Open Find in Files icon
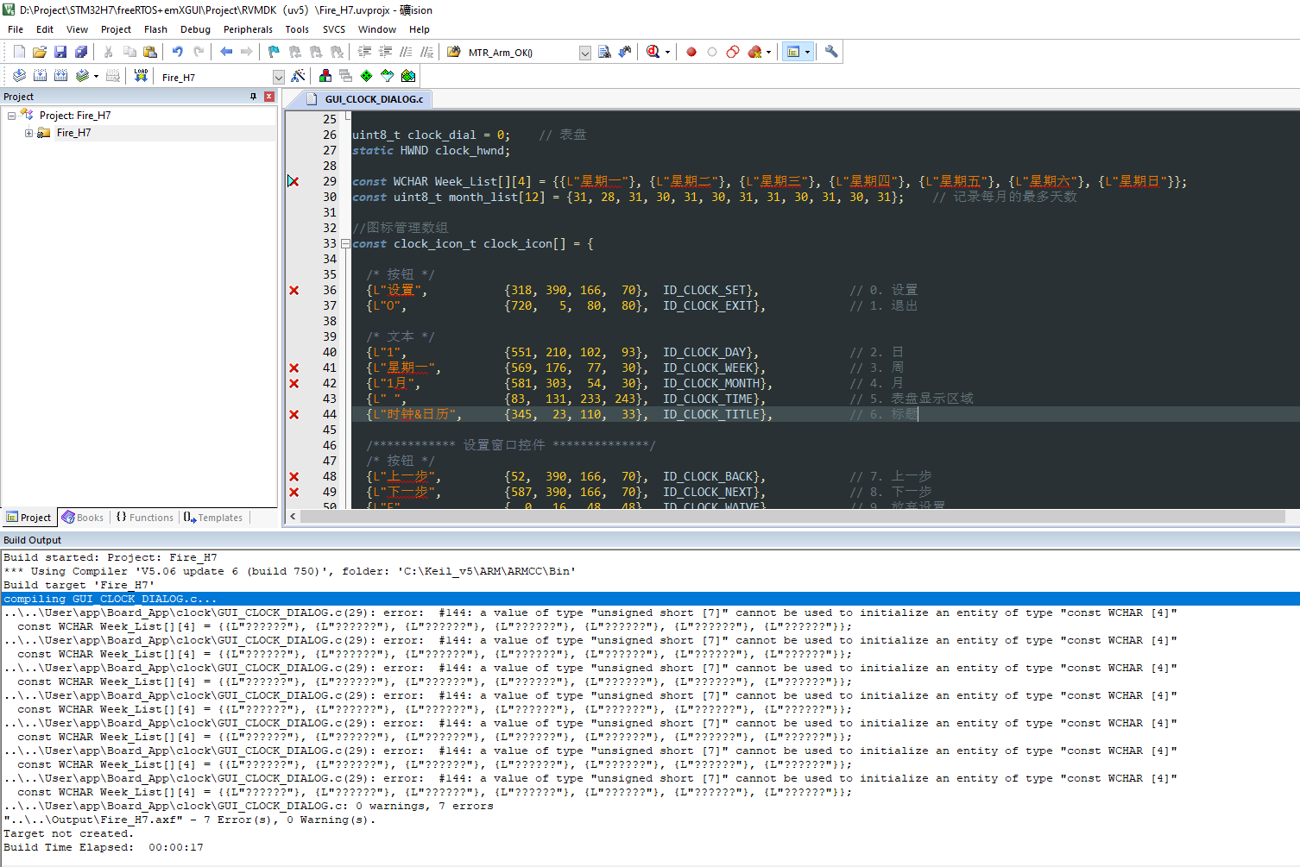 point(453,52)
